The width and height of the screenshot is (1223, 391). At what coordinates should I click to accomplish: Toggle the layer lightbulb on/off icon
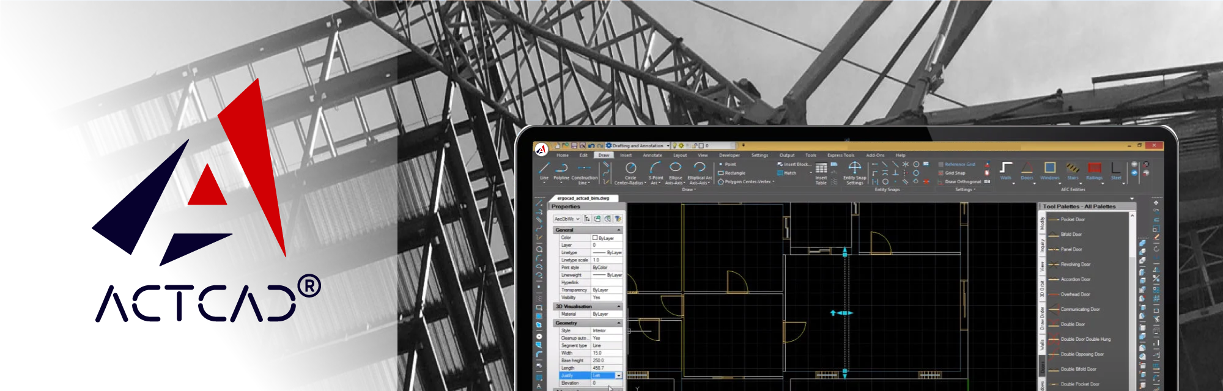pyautogui.click(x=675, y=146)
